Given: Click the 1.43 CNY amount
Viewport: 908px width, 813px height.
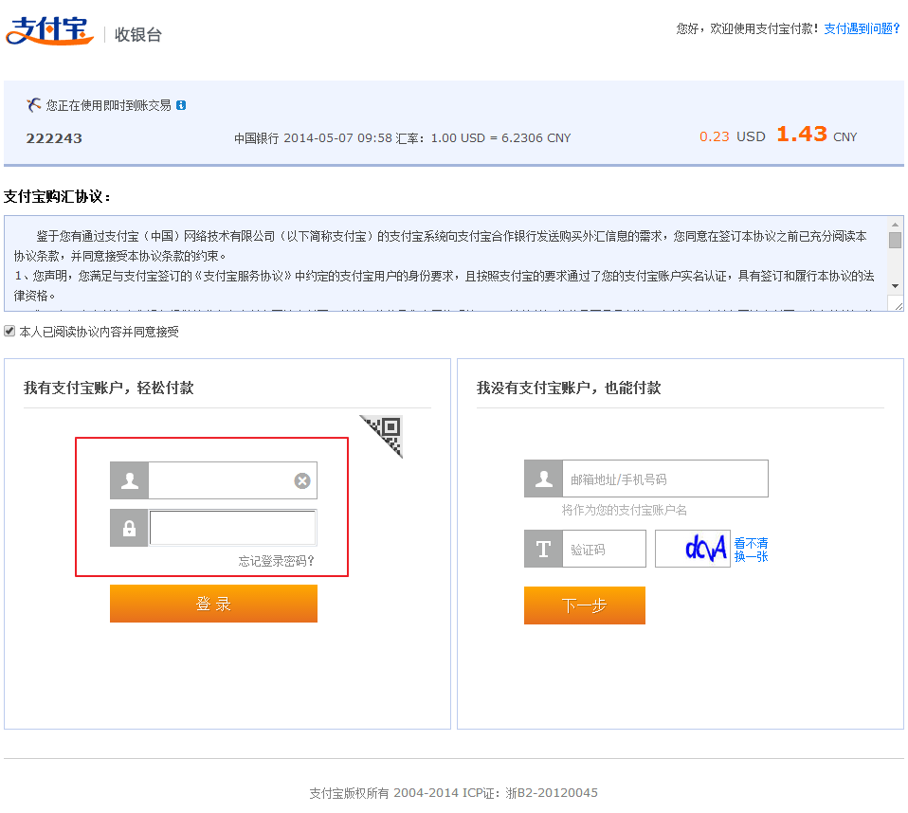Looking at the screenshot, I should click(816, 135).
